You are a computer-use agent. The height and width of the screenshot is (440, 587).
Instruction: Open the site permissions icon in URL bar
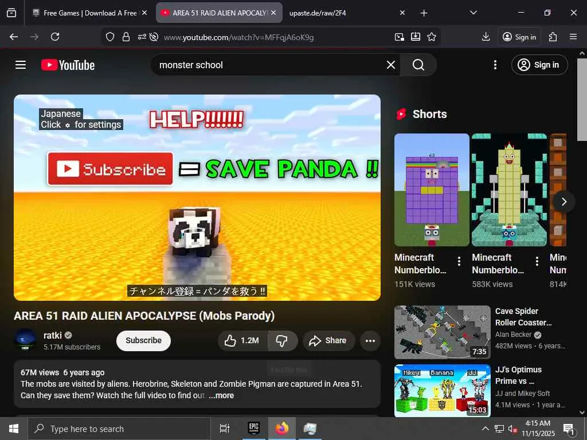pyautogui.click(x=142, y=37)
